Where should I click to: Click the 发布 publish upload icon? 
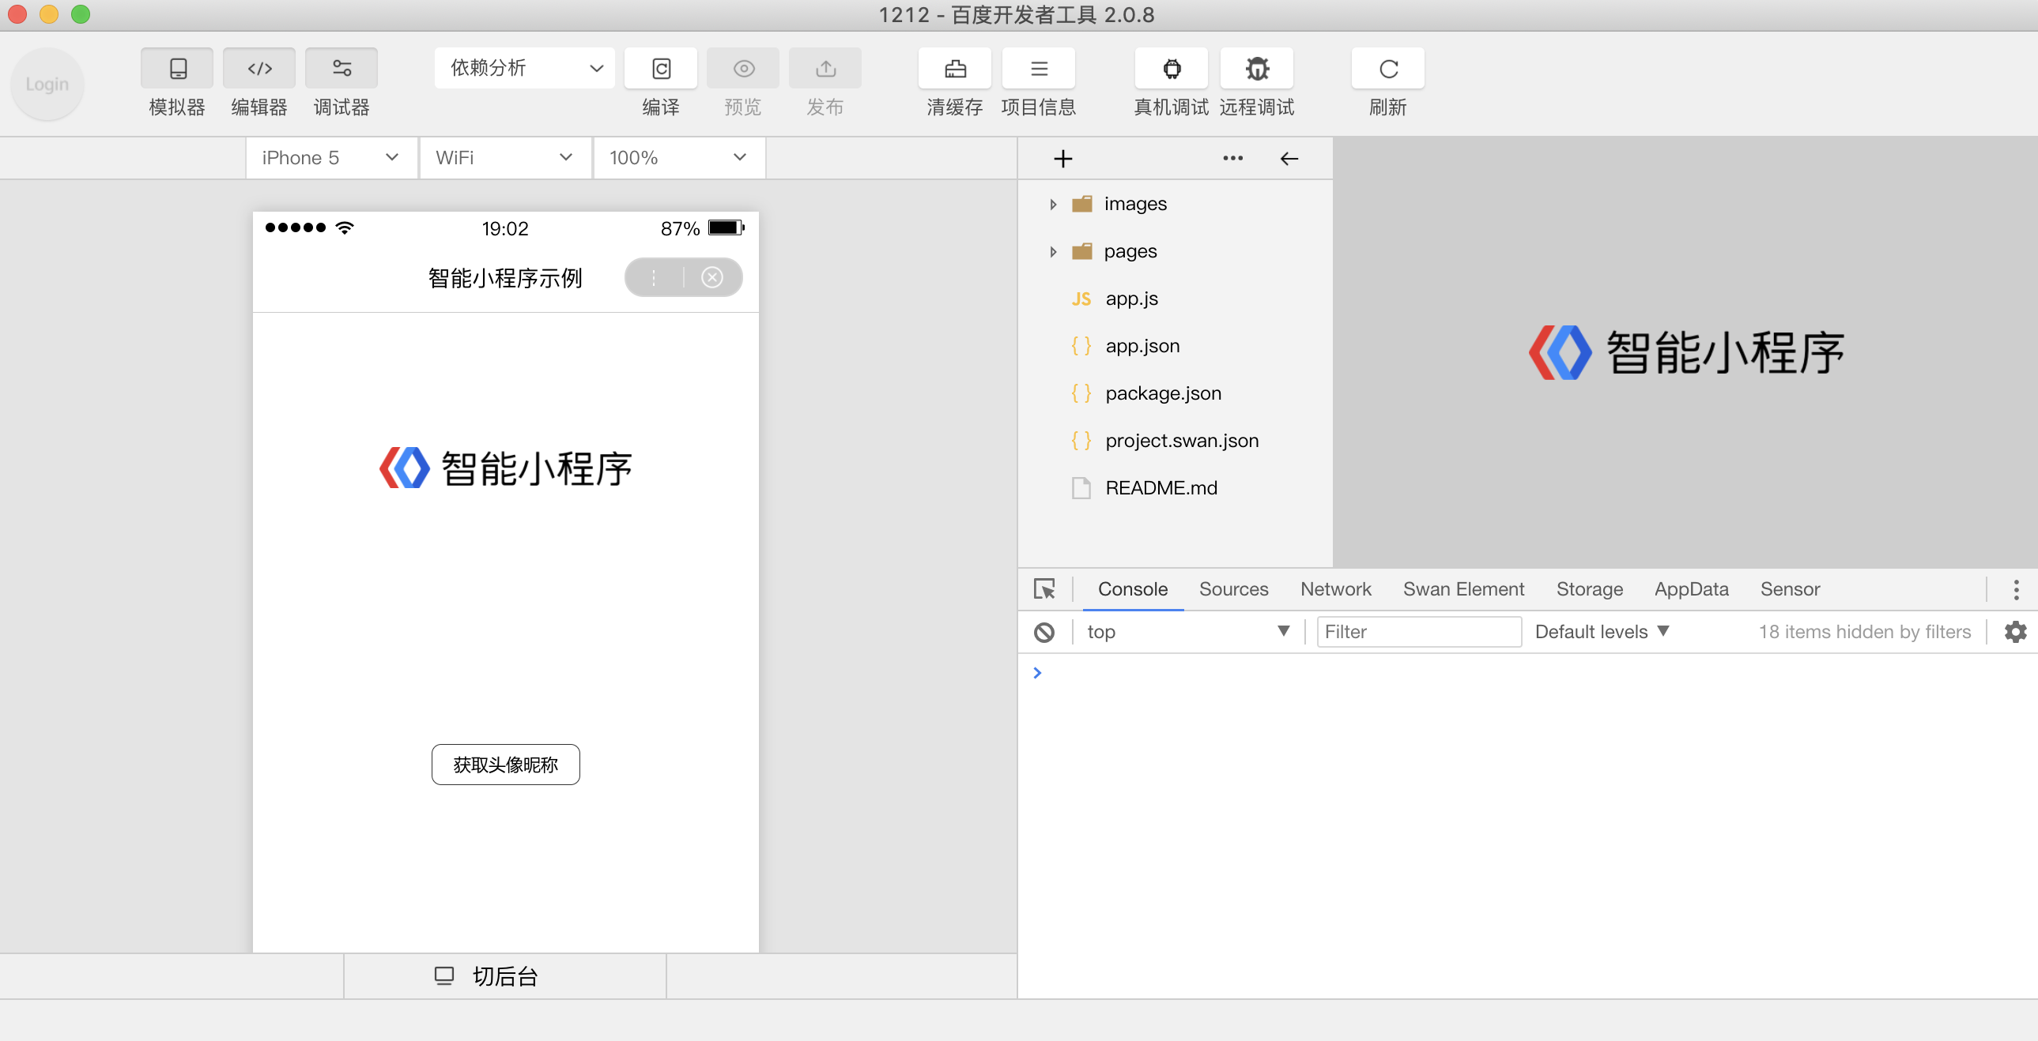tap(825, 69)
